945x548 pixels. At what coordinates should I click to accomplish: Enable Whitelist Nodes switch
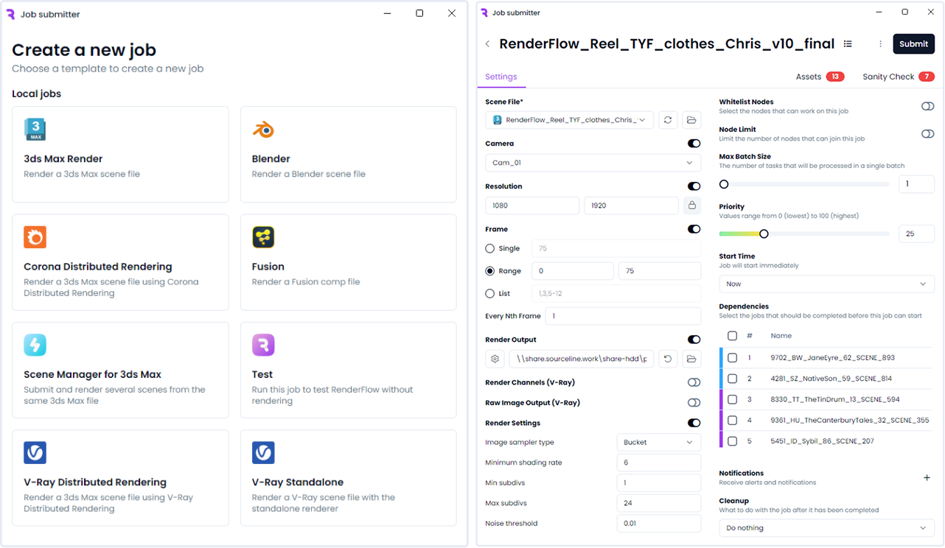pos(927,106)
